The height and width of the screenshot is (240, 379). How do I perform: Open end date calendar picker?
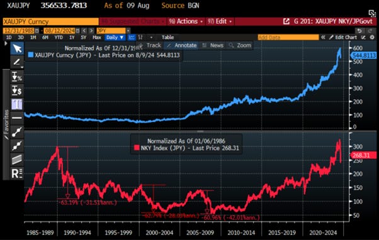point(77,31)
